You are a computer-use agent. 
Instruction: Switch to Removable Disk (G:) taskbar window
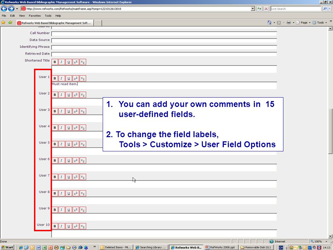pos(256,247)
